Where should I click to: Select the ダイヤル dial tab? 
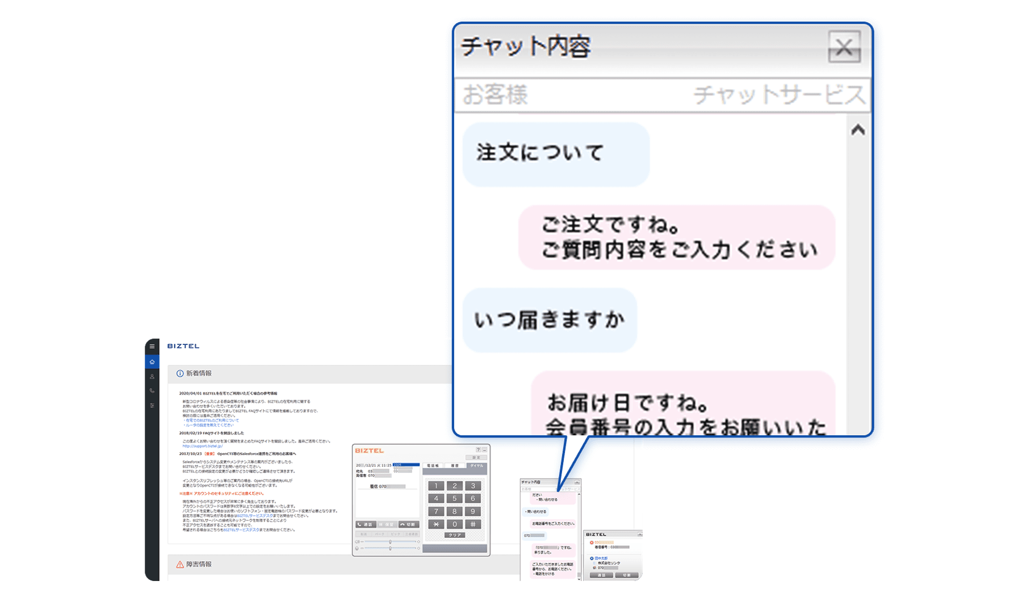(x=476, y=465)
